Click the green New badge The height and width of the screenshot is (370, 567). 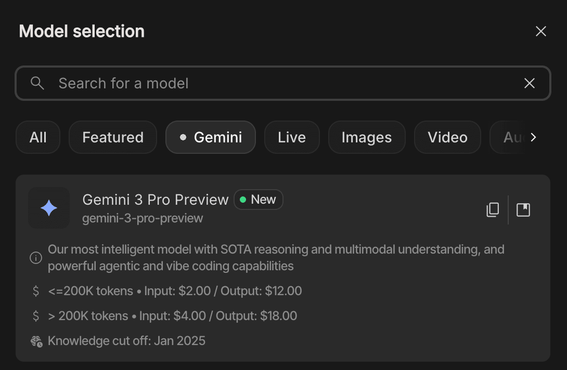tap(259, 200)
